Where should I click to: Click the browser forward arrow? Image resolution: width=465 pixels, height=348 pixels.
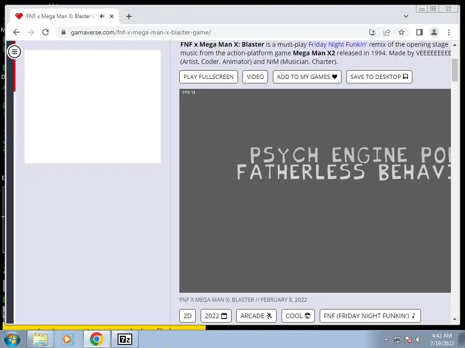(31, 32)
